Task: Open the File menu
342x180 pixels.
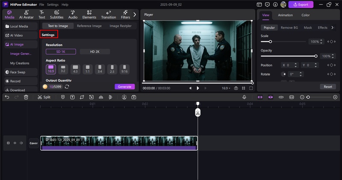Action: point(41,5)
